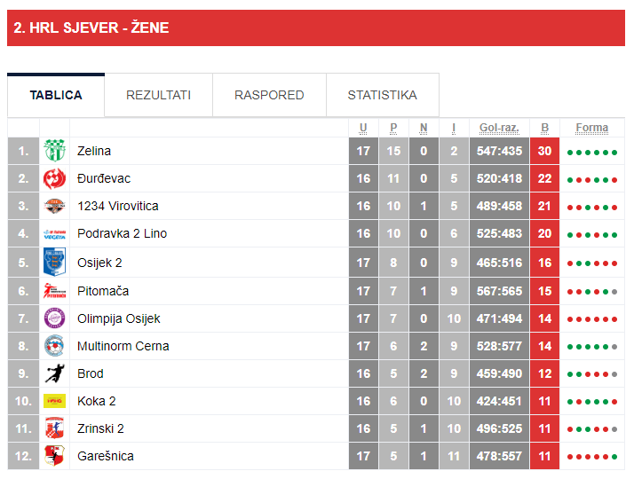Click the Forma column header
The image size is (634, 479).
(x=592, y=128)
